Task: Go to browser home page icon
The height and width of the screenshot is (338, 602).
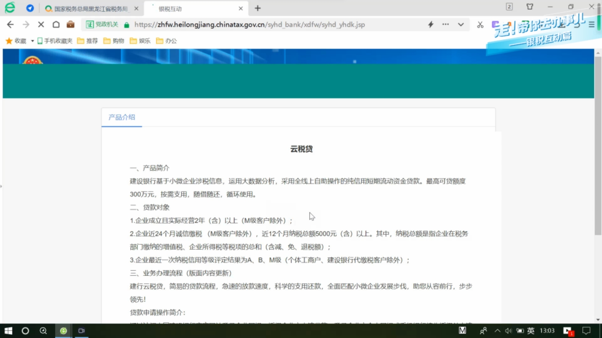Action: pos(56,24)
